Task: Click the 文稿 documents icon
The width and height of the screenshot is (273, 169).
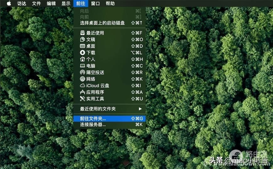Action: 82,39
